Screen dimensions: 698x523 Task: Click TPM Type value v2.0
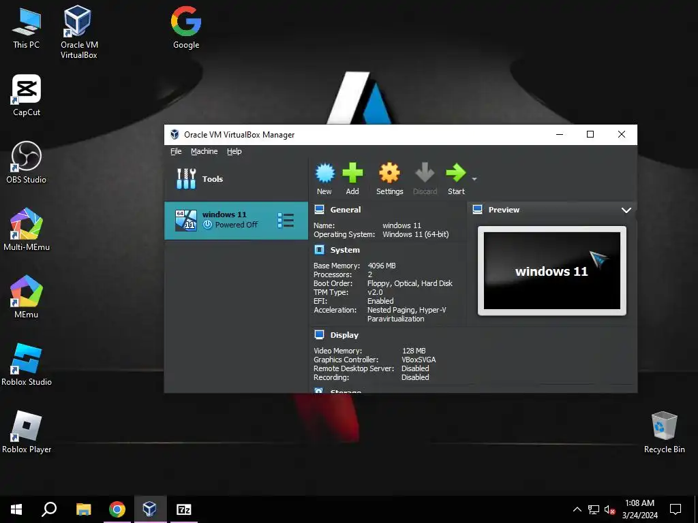[375, 292]
